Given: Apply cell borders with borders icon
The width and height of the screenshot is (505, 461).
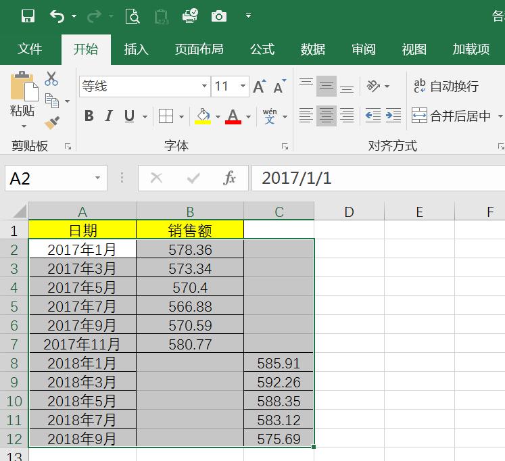Looking at the screenshot, I should coord(166,116).
